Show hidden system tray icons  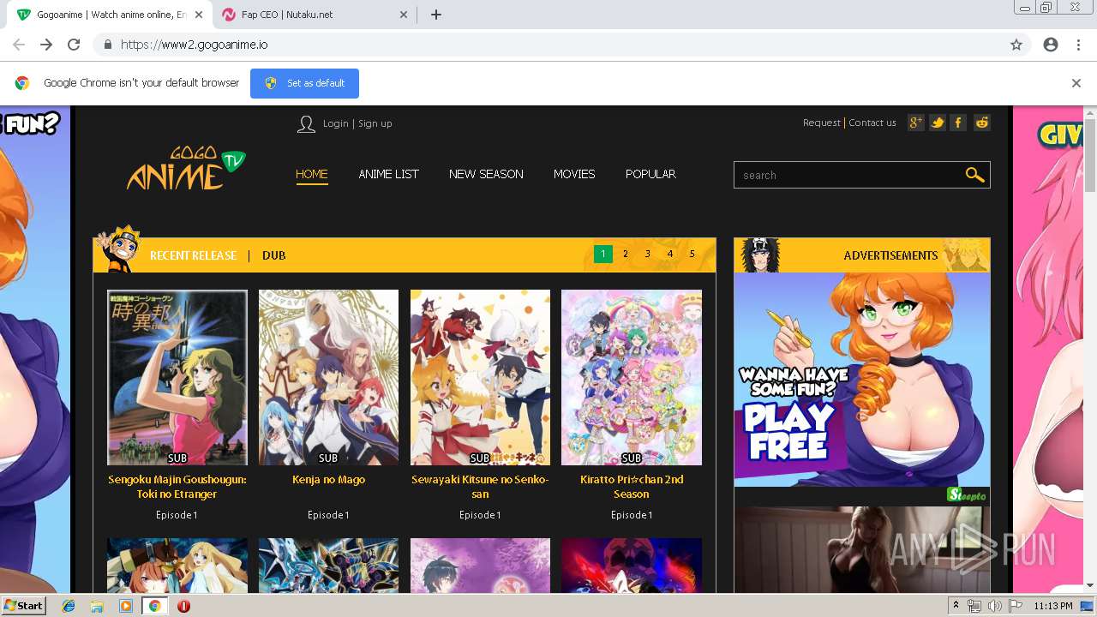956,606
